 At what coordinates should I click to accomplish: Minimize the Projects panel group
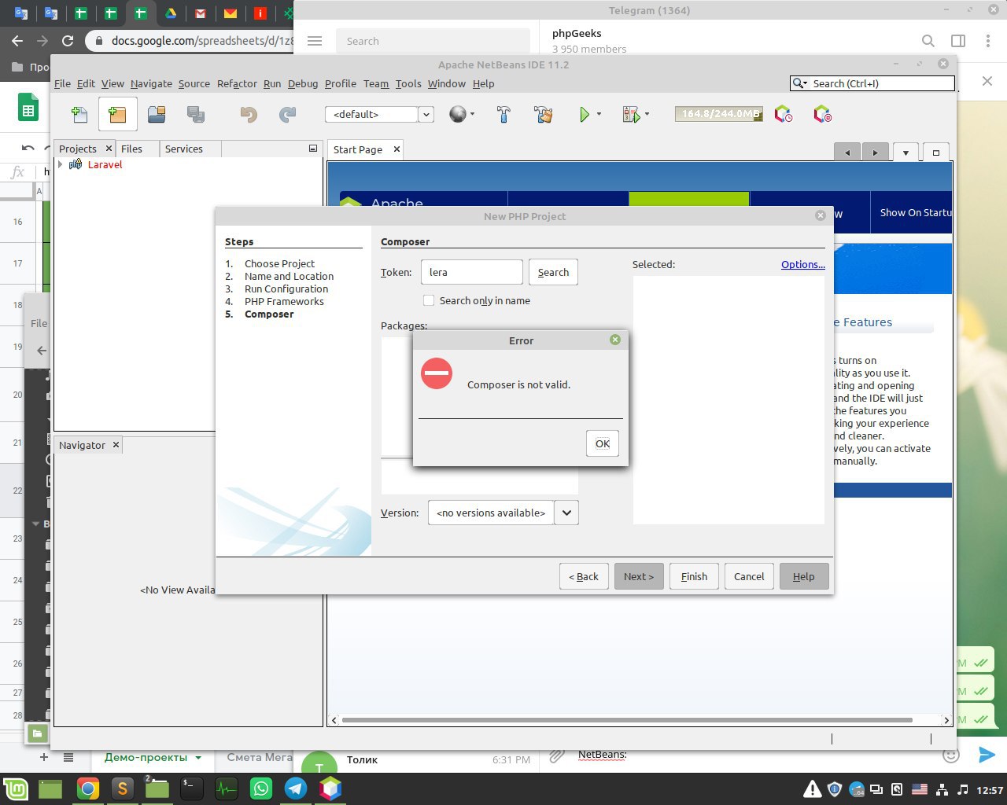coord(312,148)
